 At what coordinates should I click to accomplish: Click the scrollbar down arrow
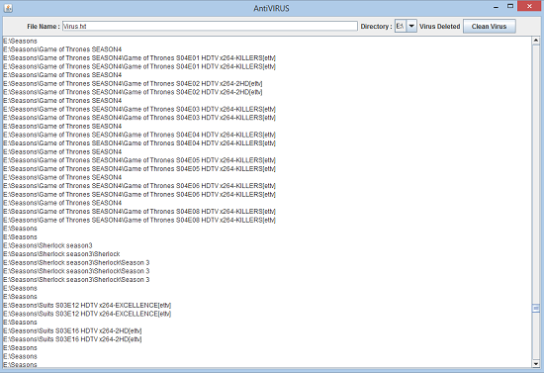(x=536, y=364)
